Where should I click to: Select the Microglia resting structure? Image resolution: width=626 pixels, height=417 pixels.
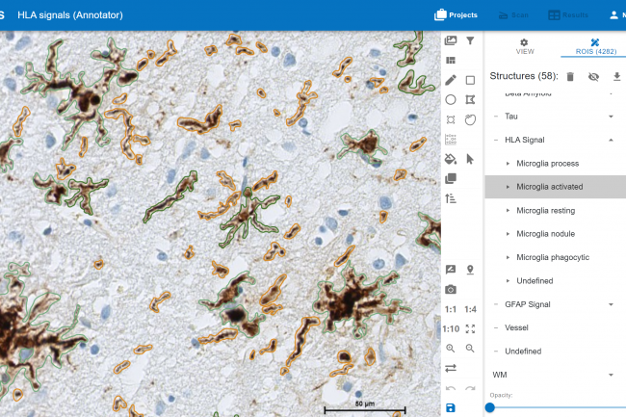click(x=545, y=210)
